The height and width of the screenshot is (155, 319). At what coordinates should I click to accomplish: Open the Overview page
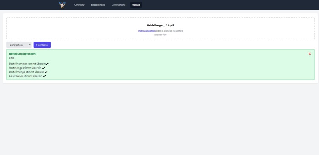(x=79, y=5)
